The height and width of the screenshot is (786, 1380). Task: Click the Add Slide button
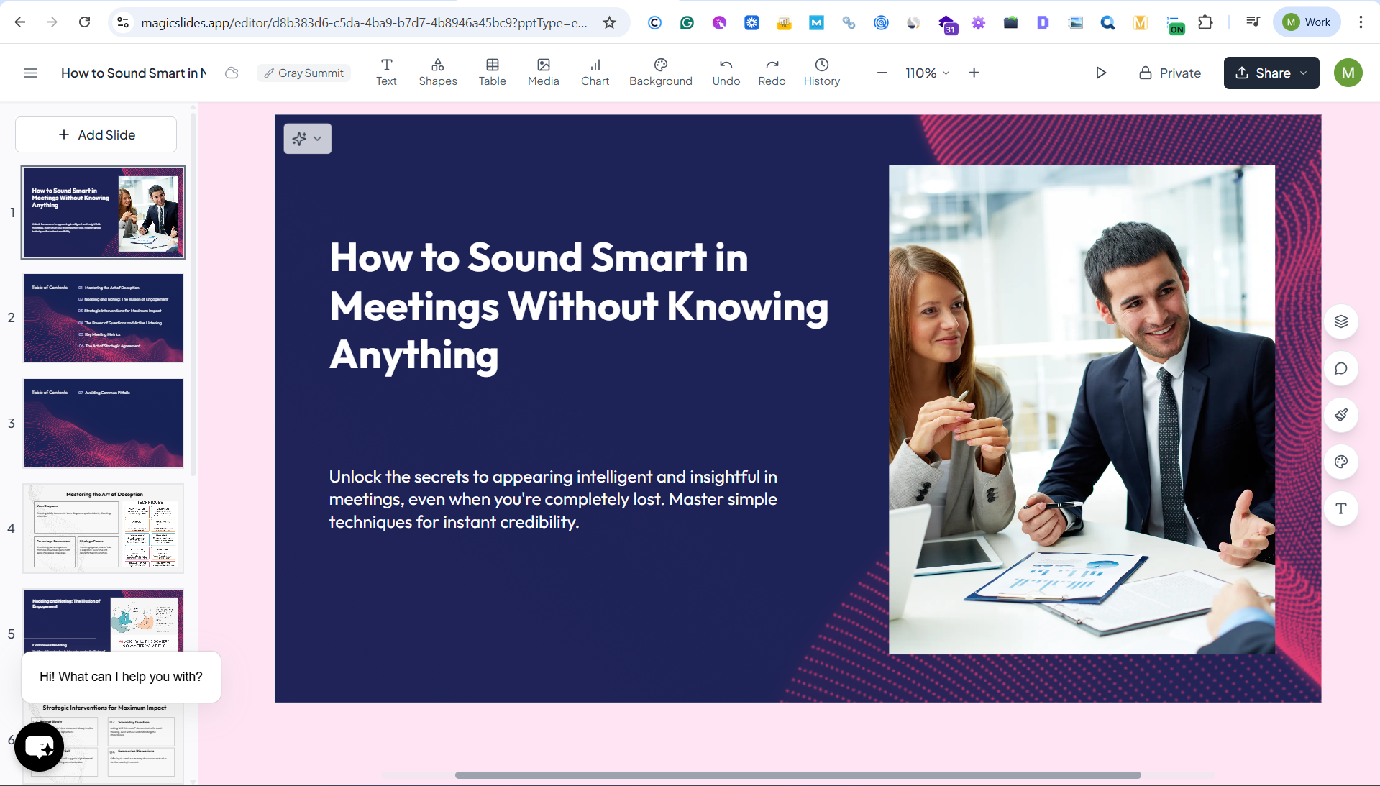[x=96, y=135]
